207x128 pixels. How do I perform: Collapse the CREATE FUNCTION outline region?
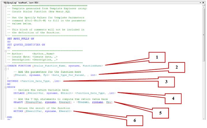coord(6,66)
